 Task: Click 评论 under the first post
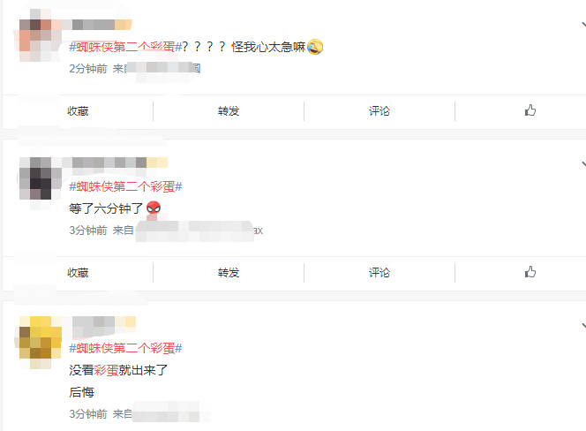pos(379,111)
